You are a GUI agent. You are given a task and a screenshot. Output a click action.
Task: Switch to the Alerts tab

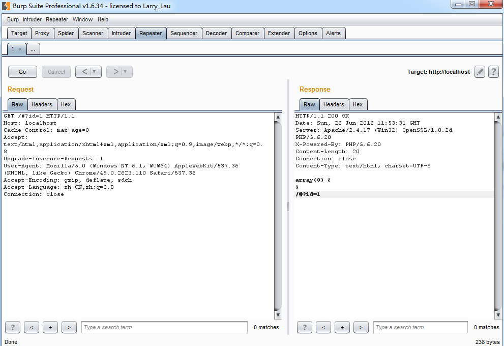pyautogui.click(x=333, y=33)
